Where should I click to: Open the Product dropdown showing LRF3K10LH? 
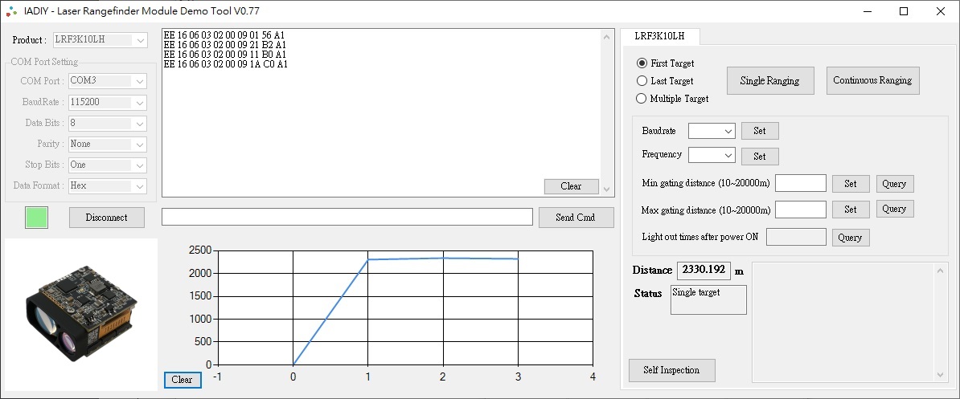pos(101,40)
